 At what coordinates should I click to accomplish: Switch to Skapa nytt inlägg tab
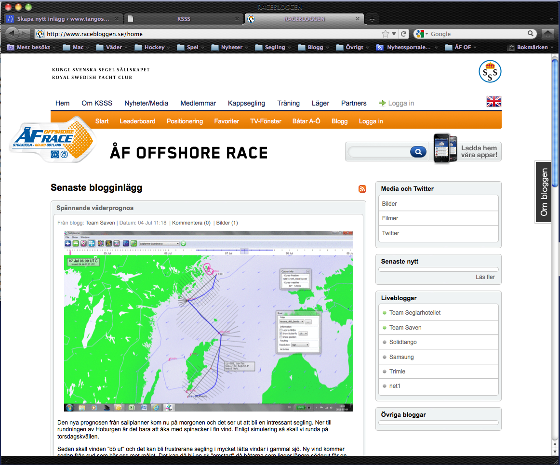point(63,19)
